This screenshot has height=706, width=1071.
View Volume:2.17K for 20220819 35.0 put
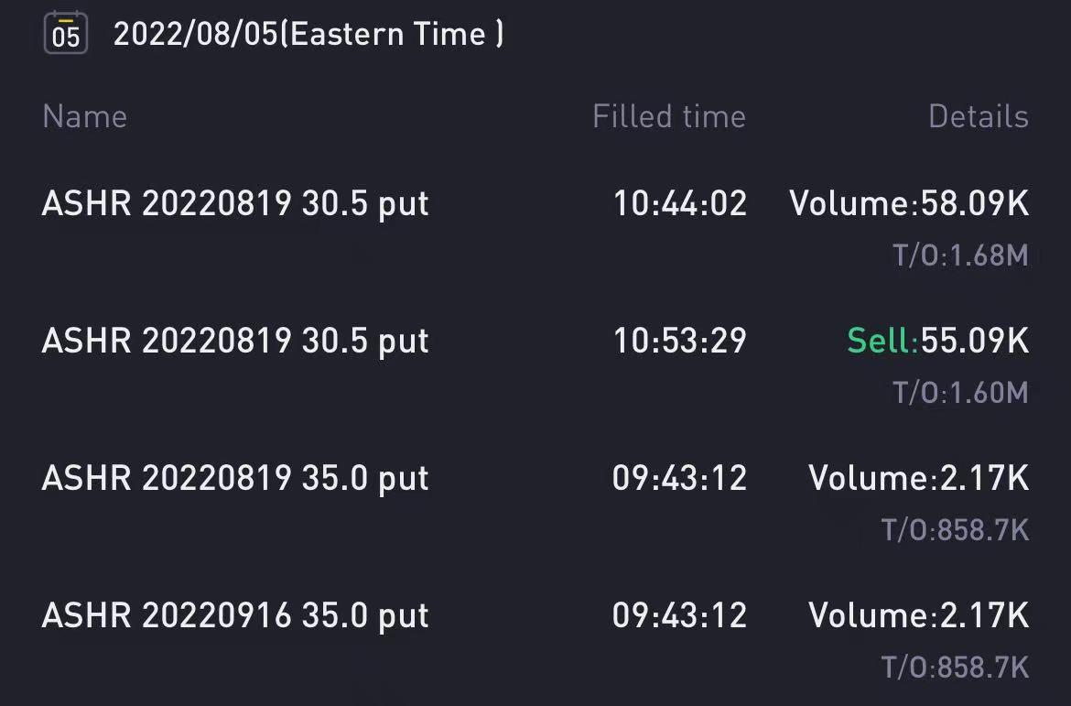919,478
